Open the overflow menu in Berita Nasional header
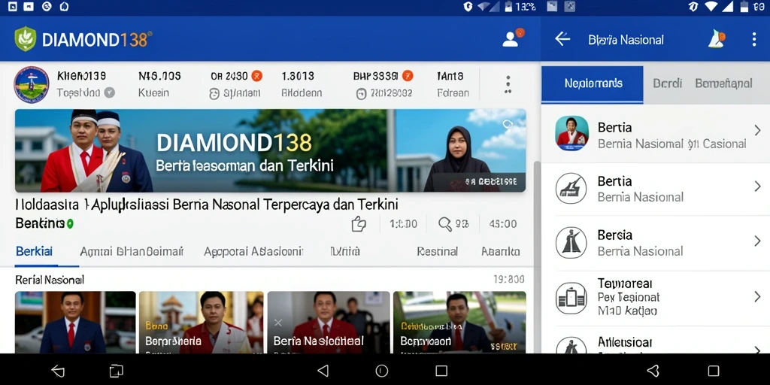This screenshot has width=770, height=385. (x=754, y=39)
